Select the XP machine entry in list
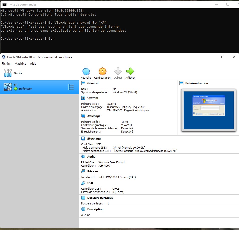 (40, 87)
